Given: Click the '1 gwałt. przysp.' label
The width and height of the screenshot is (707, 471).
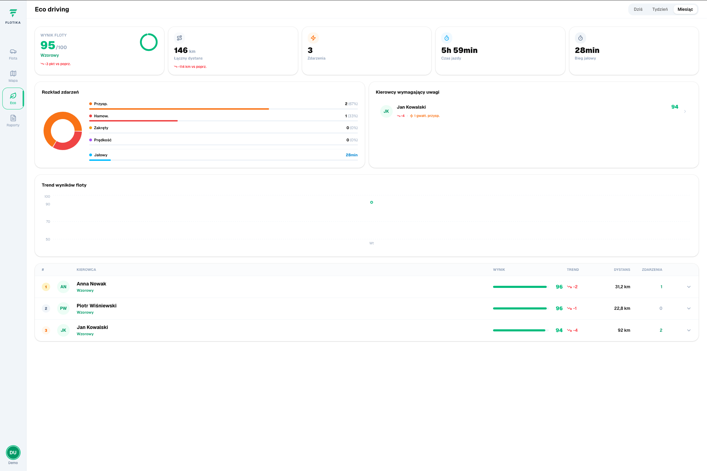Looking at the screenshot, I should 425,116.
